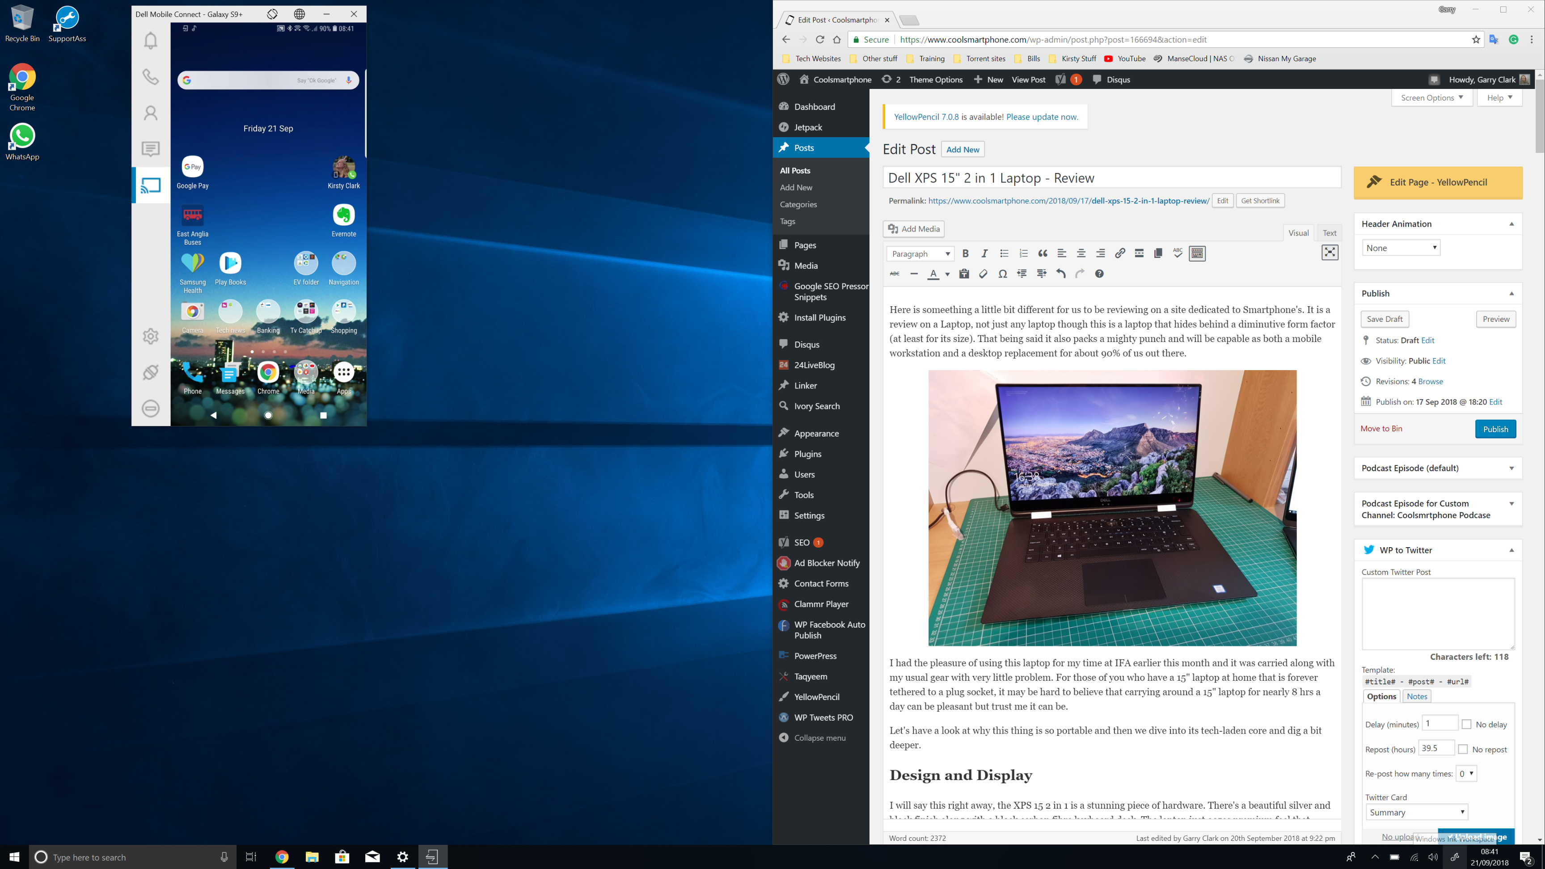The image size is (1545, 869).
Task: Enable the No repost checkbox
Action: click(1463, 749)
